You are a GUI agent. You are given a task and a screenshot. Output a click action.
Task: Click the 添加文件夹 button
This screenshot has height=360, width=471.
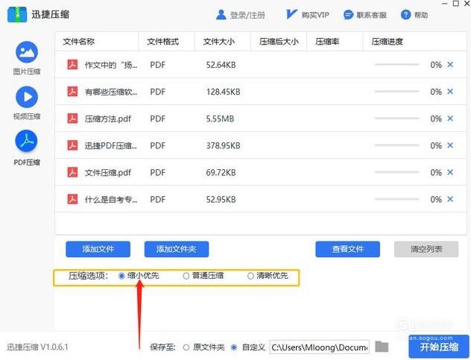point(177,249)
